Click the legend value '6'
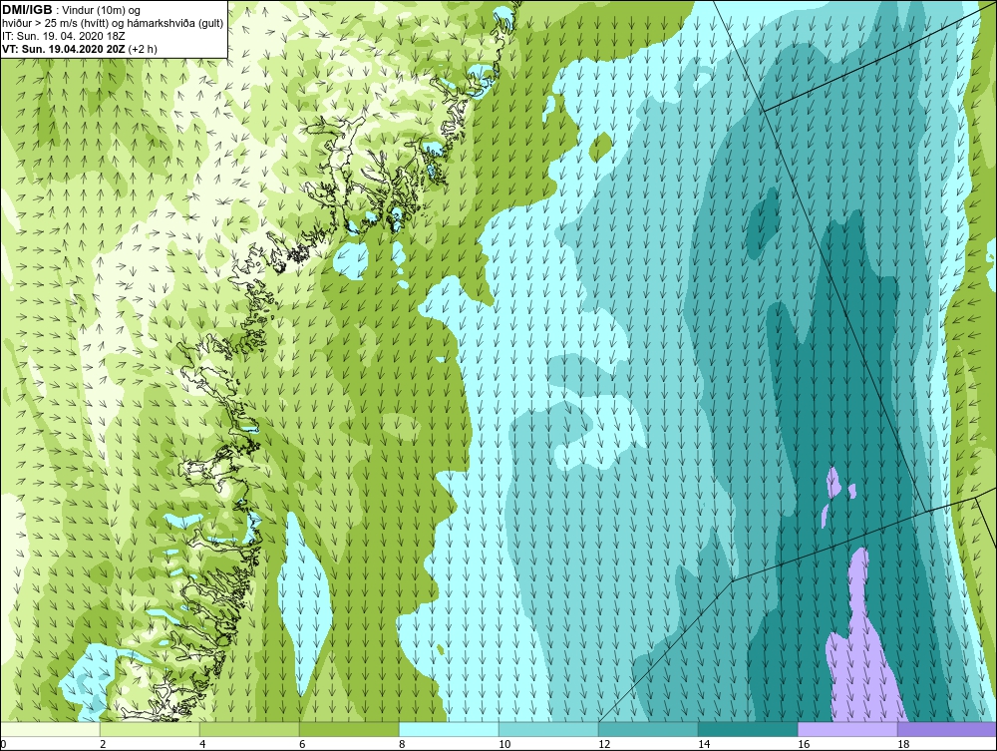 (302, 744)
